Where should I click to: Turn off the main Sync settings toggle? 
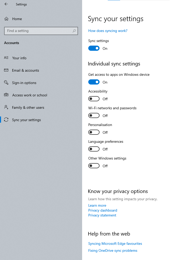click(x=94, y=48)
